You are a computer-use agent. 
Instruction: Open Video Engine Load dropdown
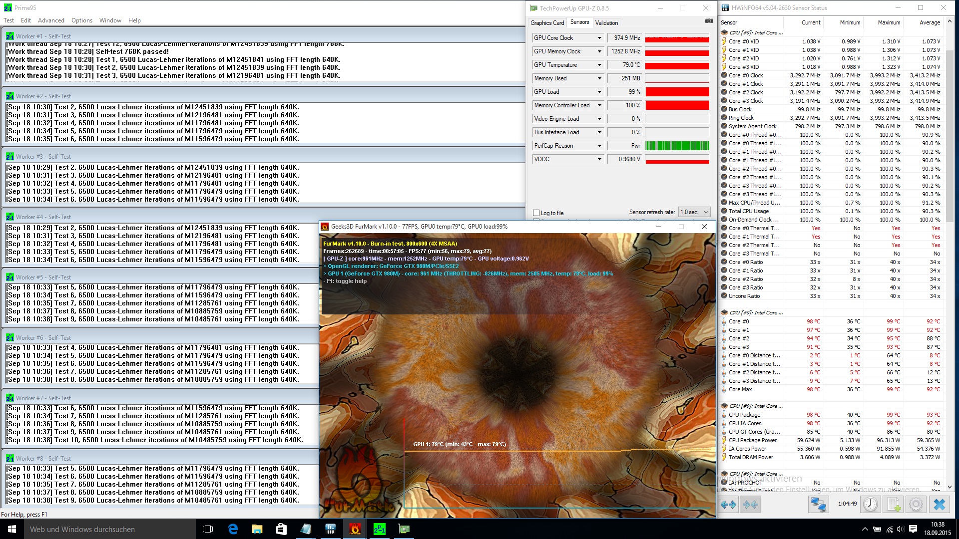(599, 119)
